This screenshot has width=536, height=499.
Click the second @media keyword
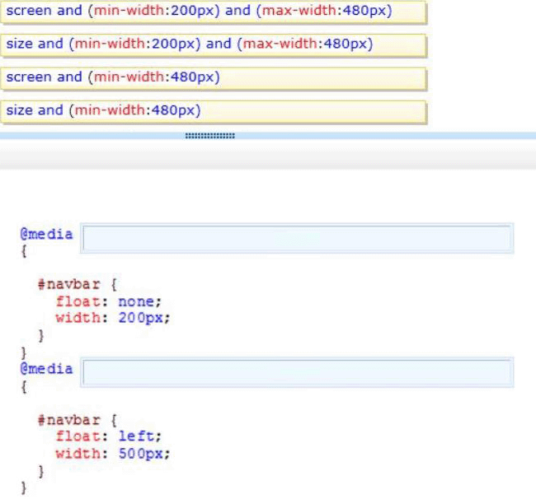coord(47,368)
